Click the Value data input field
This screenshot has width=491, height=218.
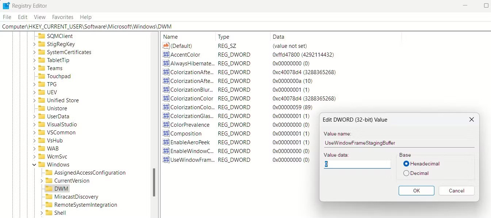[357, 164]
